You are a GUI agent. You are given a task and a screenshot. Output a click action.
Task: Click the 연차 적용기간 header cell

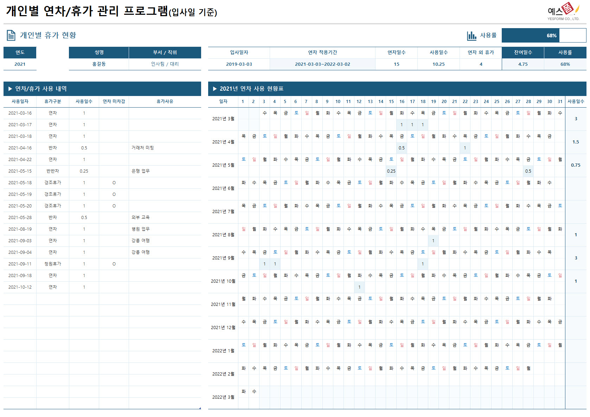click(x=322, y=52)
